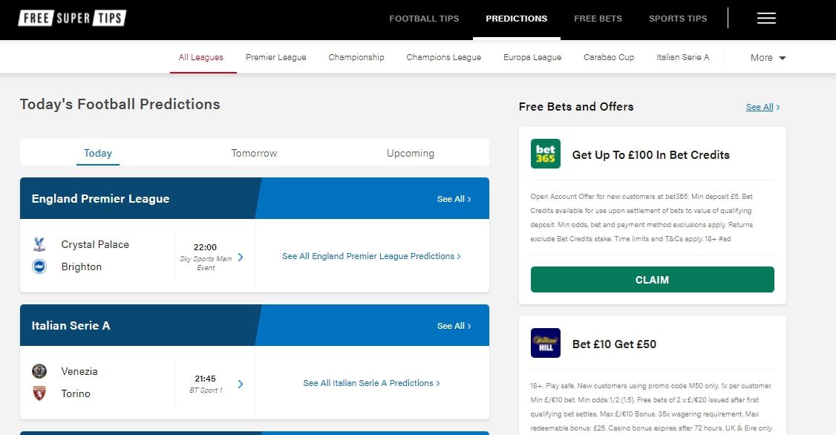Image resolution: width=836 pixels, height=435 pixels.
Task: Click See All for Free Bets and Offers
Action: pos(763,107)
